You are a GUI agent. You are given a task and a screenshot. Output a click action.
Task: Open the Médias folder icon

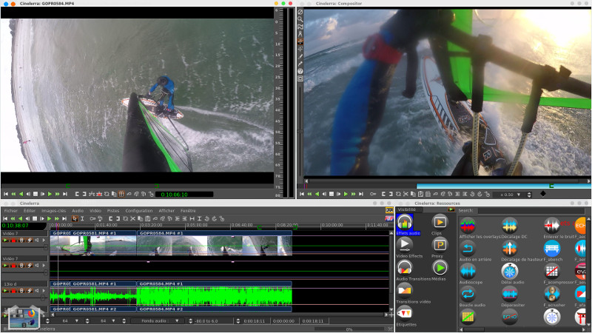(x=439, y=268)
